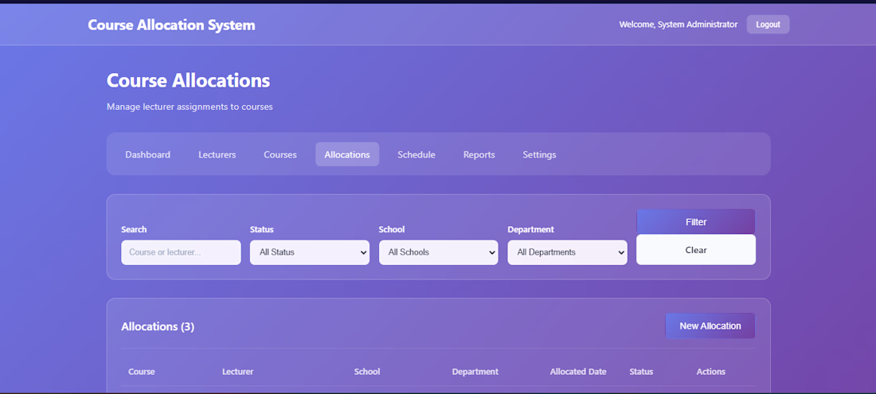Screen dimensions: 876x394
Task: Click the Course Allocation System header title
Action: point(171,25)
